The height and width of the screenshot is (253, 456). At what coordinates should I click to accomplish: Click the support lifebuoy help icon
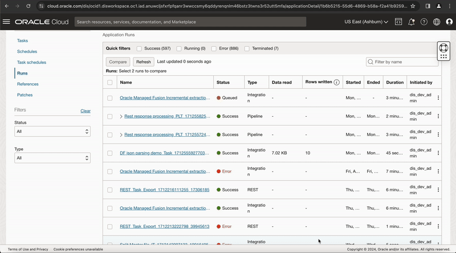coord(443,48)
